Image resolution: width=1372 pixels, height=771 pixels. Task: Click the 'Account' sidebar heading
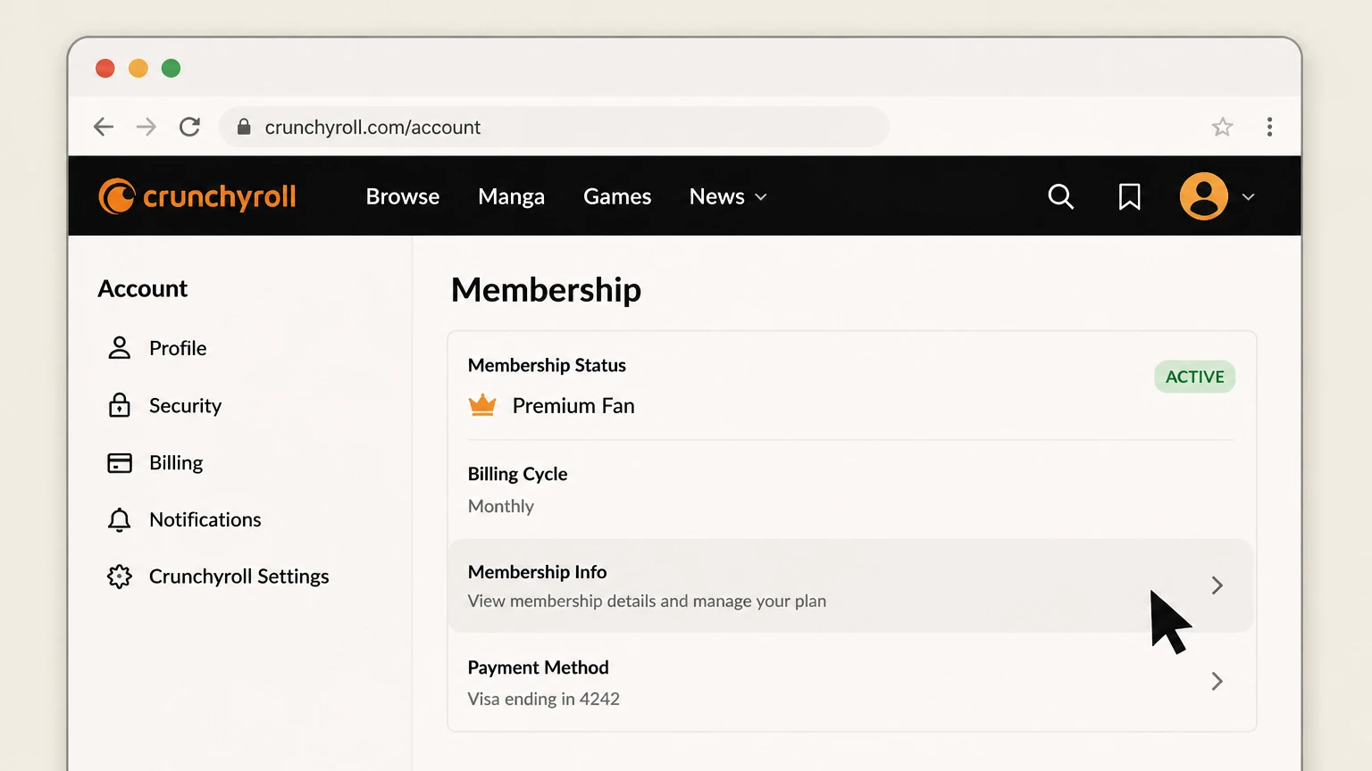pyautogui.click(x=143, y=288)
